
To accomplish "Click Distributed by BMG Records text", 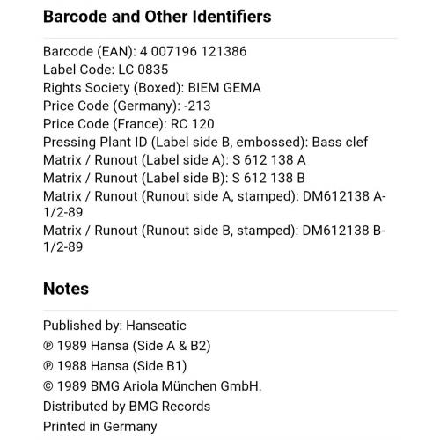I will point(127,407).
